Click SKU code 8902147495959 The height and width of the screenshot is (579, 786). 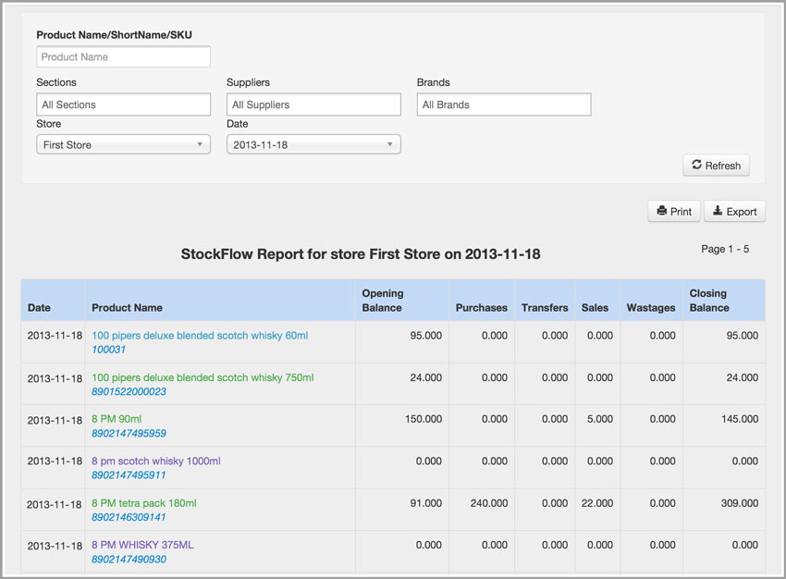(x=129, y=433)
